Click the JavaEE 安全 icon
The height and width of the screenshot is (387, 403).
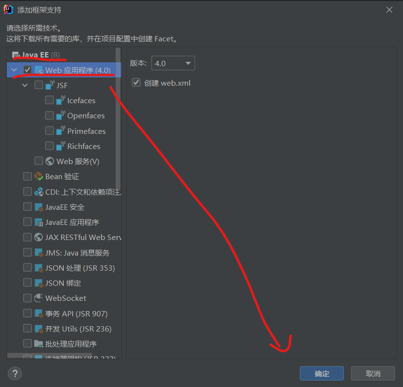tap(38, 207)
